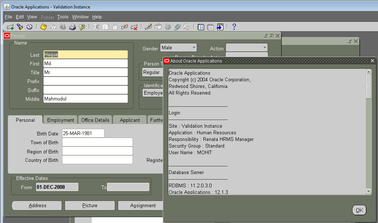Click the Last name field containing Haque
This screenshot has width=378, height=223.
(x=85, y=54)
